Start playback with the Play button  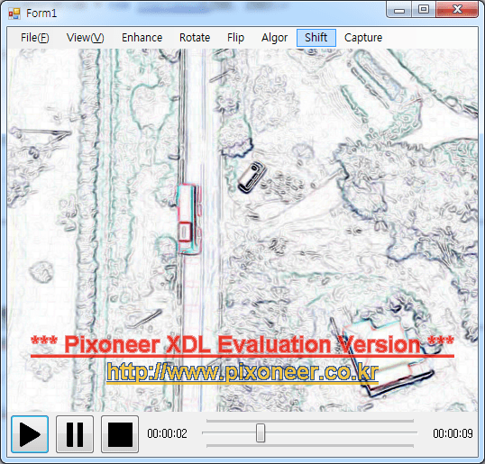[30, 434]
